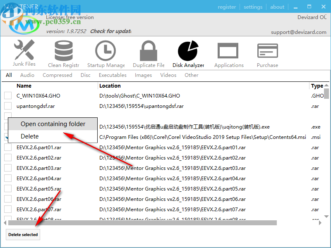Filter list by Compressed files

[x=58, y=75]
